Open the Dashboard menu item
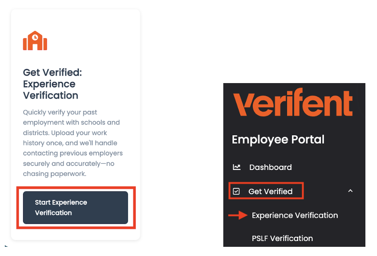 pyautogui.click(x=270, y=167)
